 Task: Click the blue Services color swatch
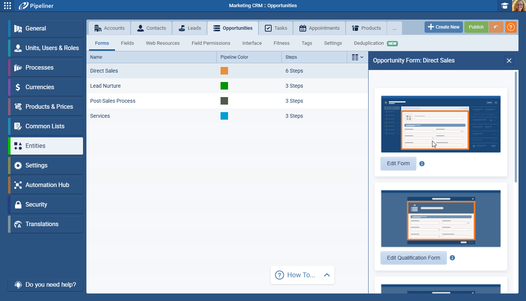[x=224, y=116]
